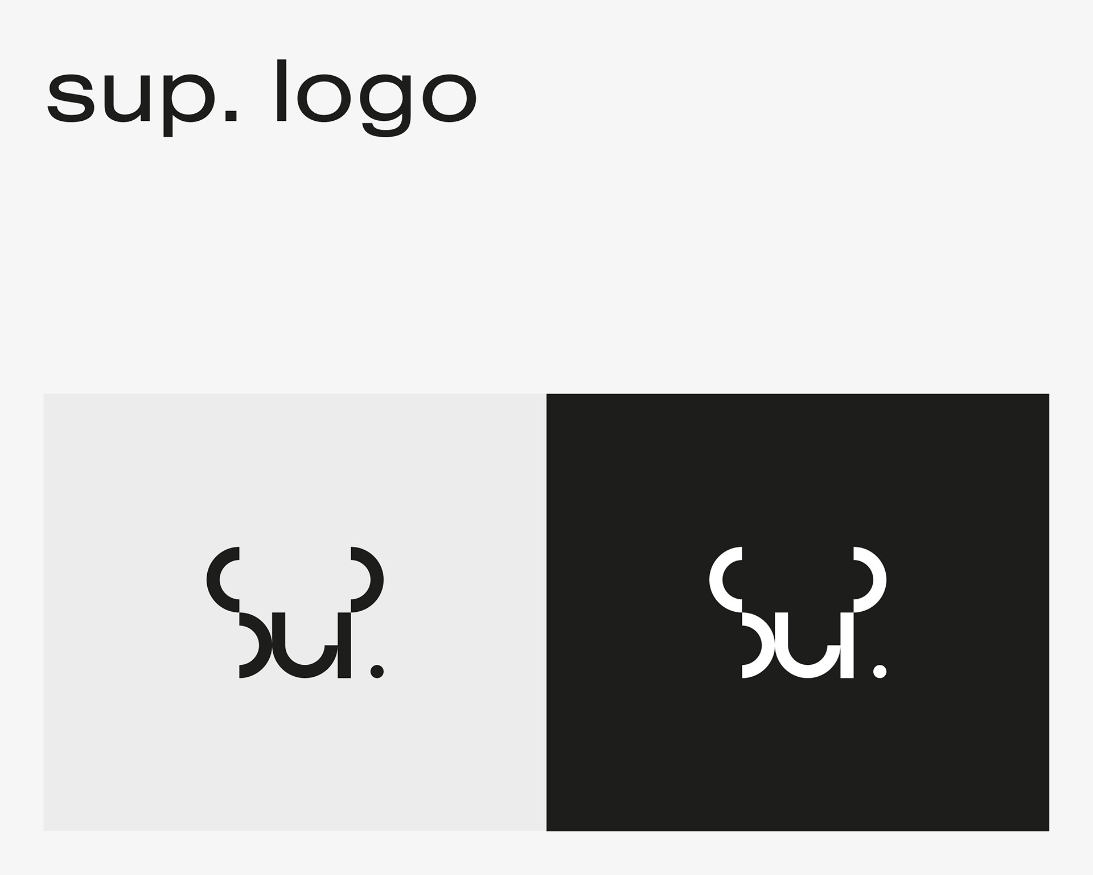Click the vertical stem in the white logo
The width and height of the screenshot is (1093, 875).
point(848,645)
